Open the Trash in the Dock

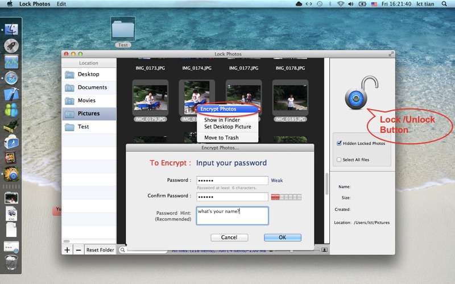(x=11, y=262)
